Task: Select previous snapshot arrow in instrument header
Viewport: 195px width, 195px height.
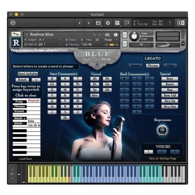Action: (x=94, y=35)
